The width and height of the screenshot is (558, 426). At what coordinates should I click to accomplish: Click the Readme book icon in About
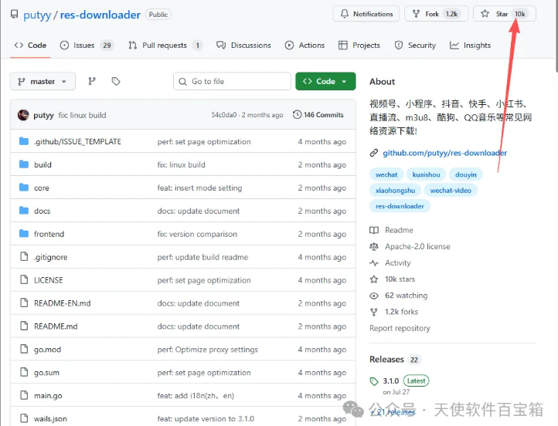pos(374,230)
